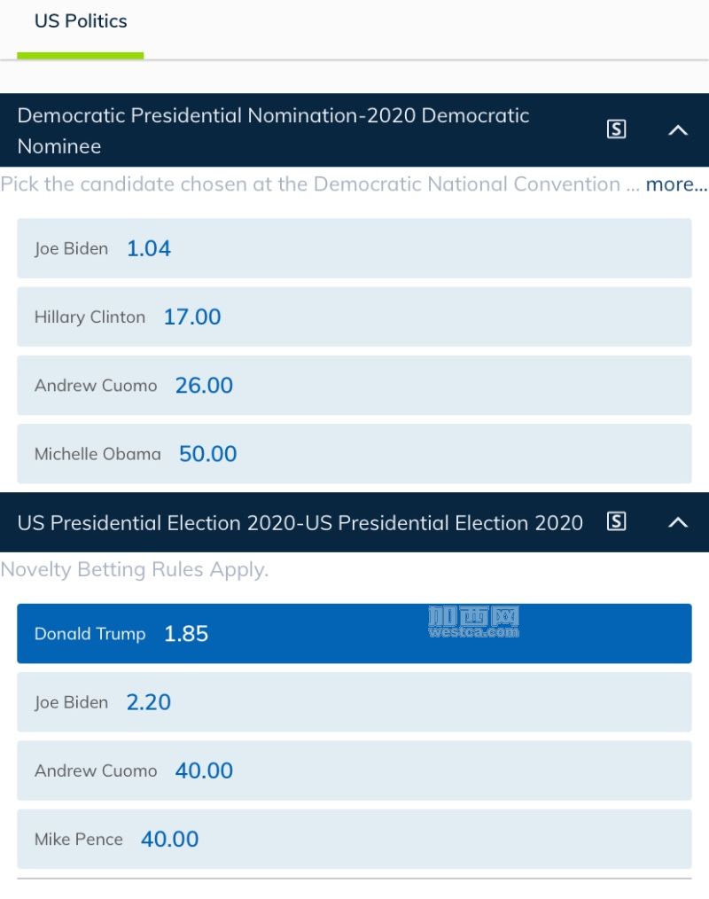The width and height of the screenshot is (709, 899).
Task: Select Joe Biden at 1.04 odds
Action: 354,248
